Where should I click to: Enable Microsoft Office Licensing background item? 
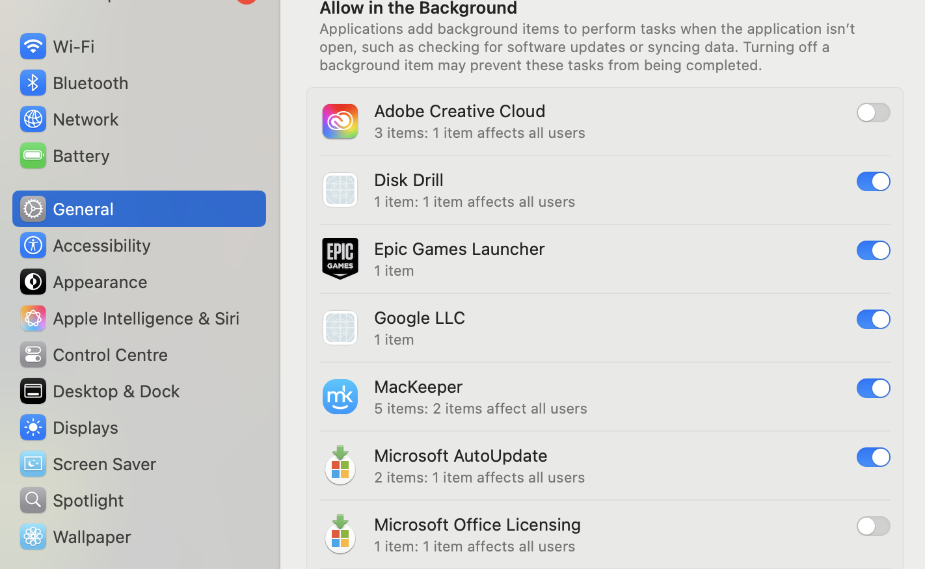point(873,526)
